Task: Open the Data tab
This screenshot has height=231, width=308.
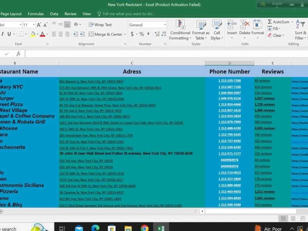Action: click(x=54, y=14)
